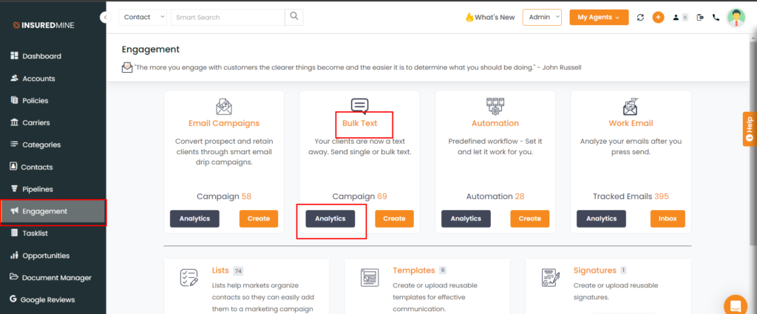Viewport: 757px width, 314px height.
Task: Expand the Admin role dropdown
Action: [x=542, y=17]
